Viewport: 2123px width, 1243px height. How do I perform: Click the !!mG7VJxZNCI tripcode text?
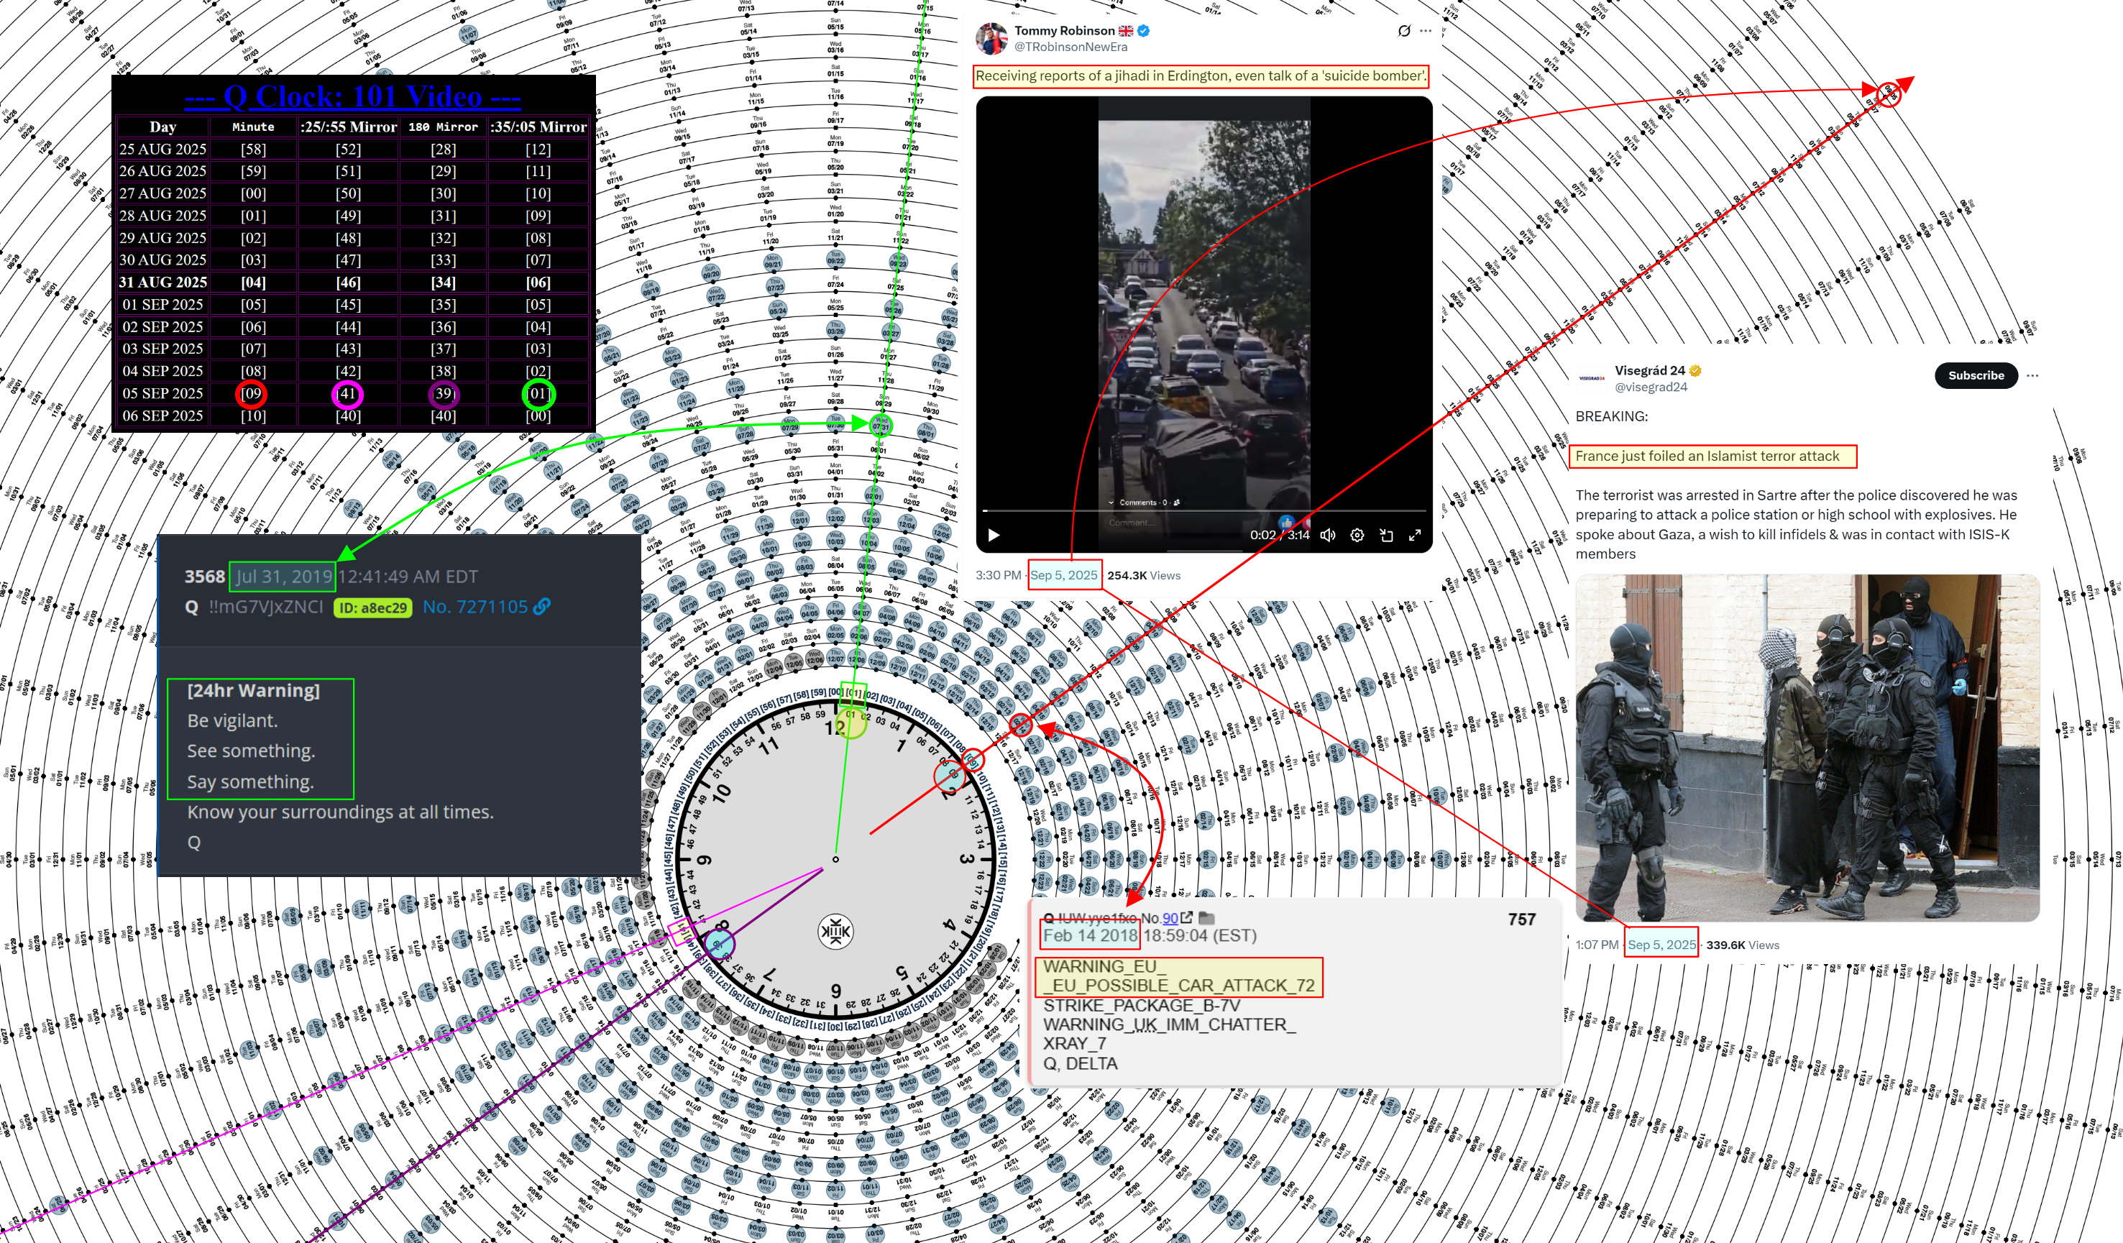[265, 607]
